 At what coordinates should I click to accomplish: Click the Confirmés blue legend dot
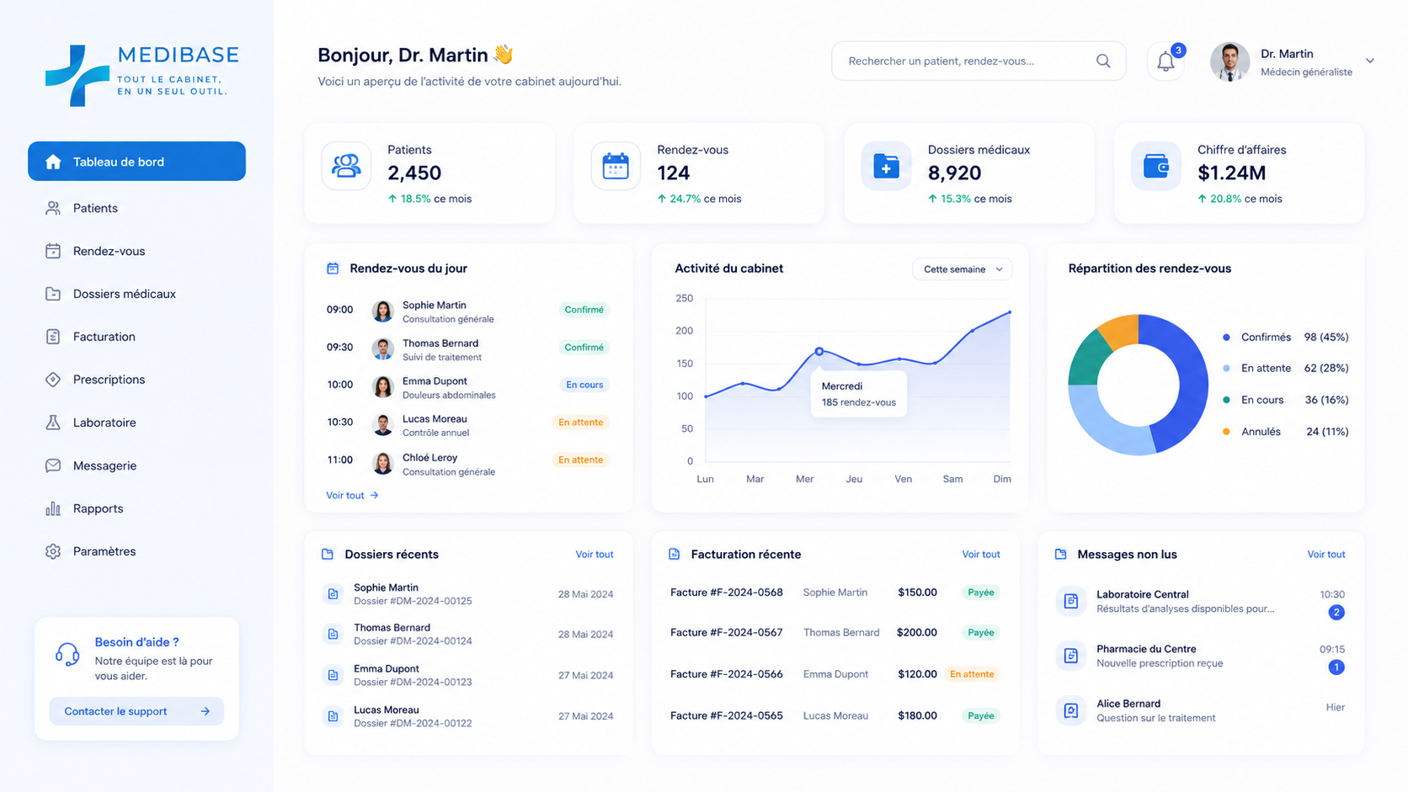(1226, 338)
